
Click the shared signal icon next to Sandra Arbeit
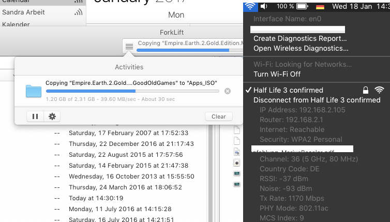pos(78,12)
